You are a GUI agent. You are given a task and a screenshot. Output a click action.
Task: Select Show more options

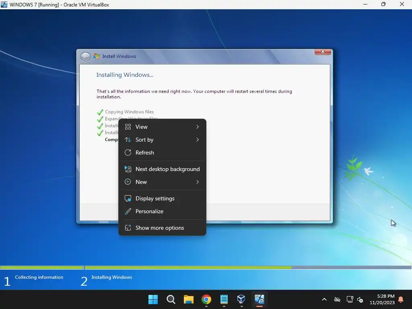[x=162, y=228]
